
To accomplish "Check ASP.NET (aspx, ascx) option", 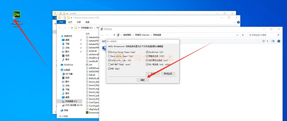I will tap(109, 64).
